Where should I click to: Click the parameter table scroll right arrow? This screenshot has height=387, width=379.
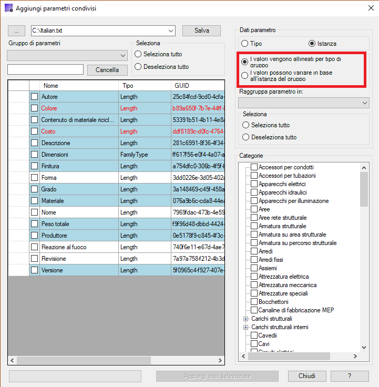[220, 360]
